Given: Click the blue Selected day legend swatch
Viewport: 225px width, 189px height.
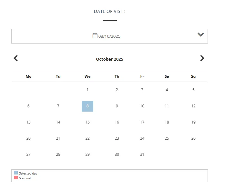Looking at the screenshot, I should [16, 173].
